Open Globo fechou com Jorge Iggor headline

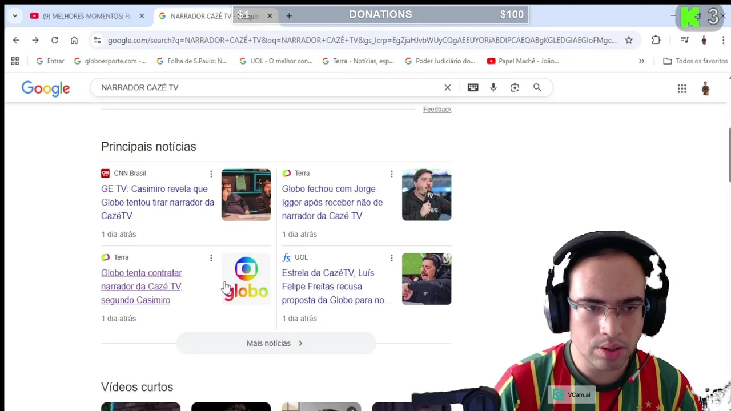(332, 202)
